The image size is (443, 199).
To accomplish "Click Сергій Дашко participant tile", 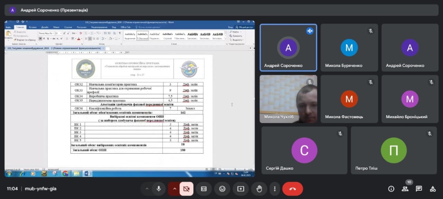I will (304, 150).
